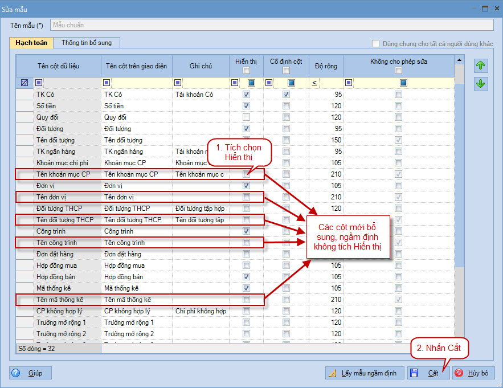Screen dimensions: 503x388
Task: Click filter value box of Không cho phép sửa
Action: pos(403,83)
